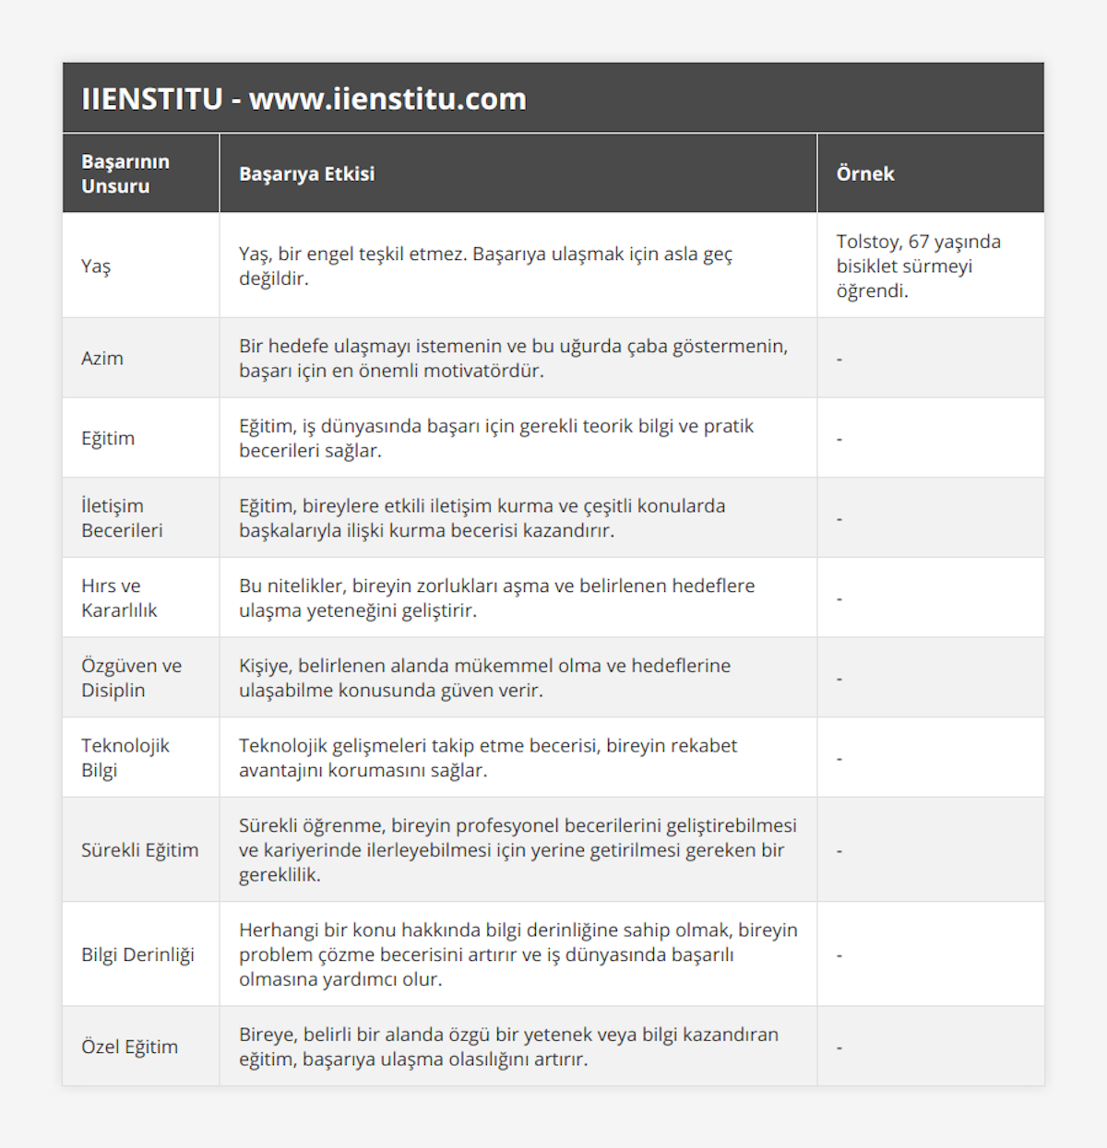1107x1148 pixels.
Task: Select the Teknolojik Bilgi cell
Action: pyautogui.click(x=125, y=758)
